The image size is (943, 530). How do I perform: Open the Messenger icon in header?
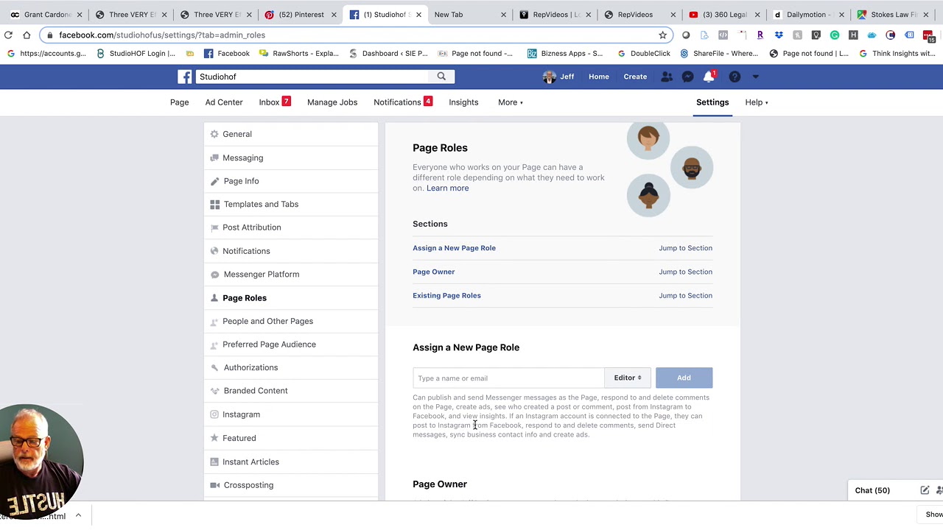click(x=687, y=77)
